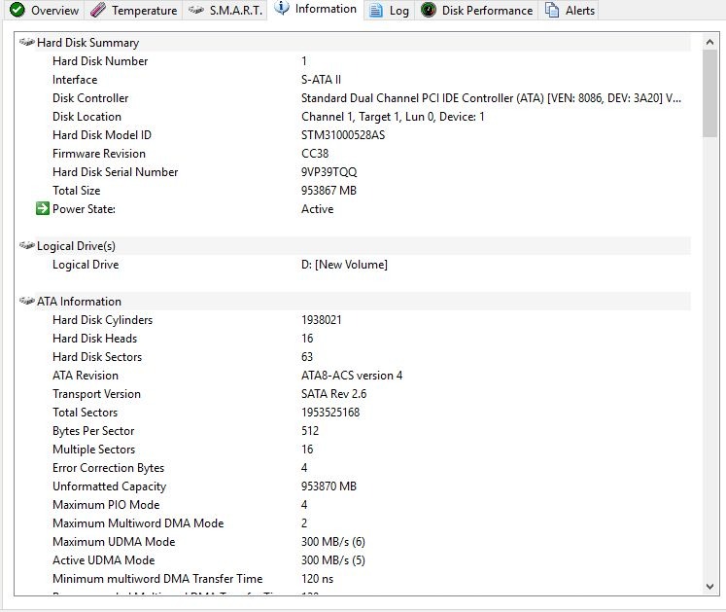This screenshot has height=612, width=726.
Task: Click the green arrow Power State icon
Action: click(42, 209)
